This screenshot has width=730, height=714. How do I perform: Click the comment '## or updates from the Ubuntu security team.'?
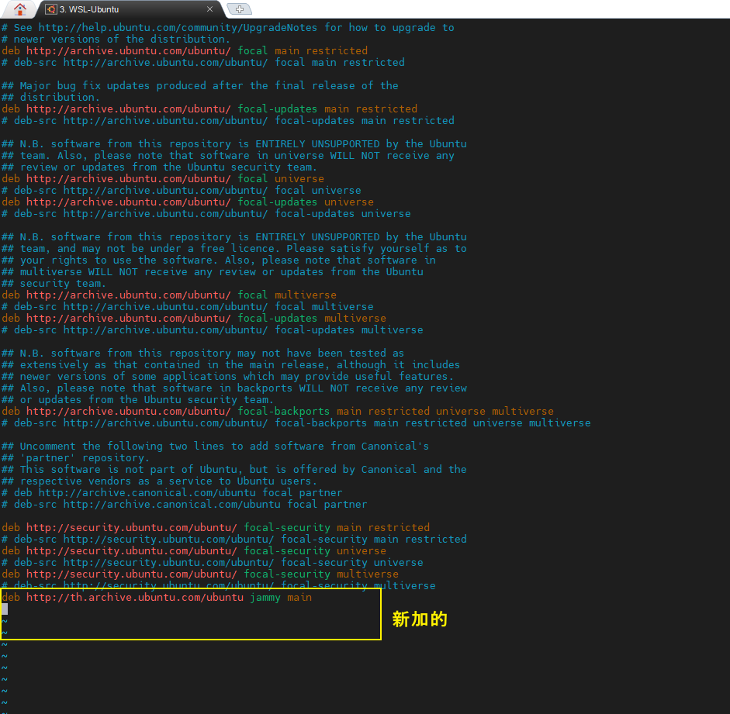coord(138,399)
